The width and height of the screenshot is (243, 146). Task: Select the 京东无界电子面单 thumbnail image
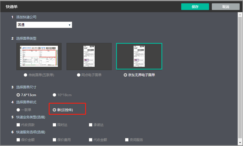(x=139, y=57)
